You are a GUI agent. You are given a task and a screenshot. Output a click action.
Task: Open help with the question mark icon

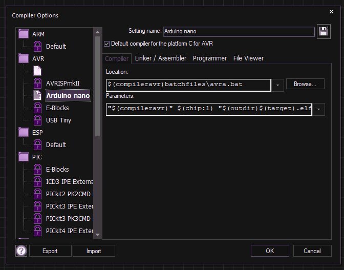(x=21, y=251)
